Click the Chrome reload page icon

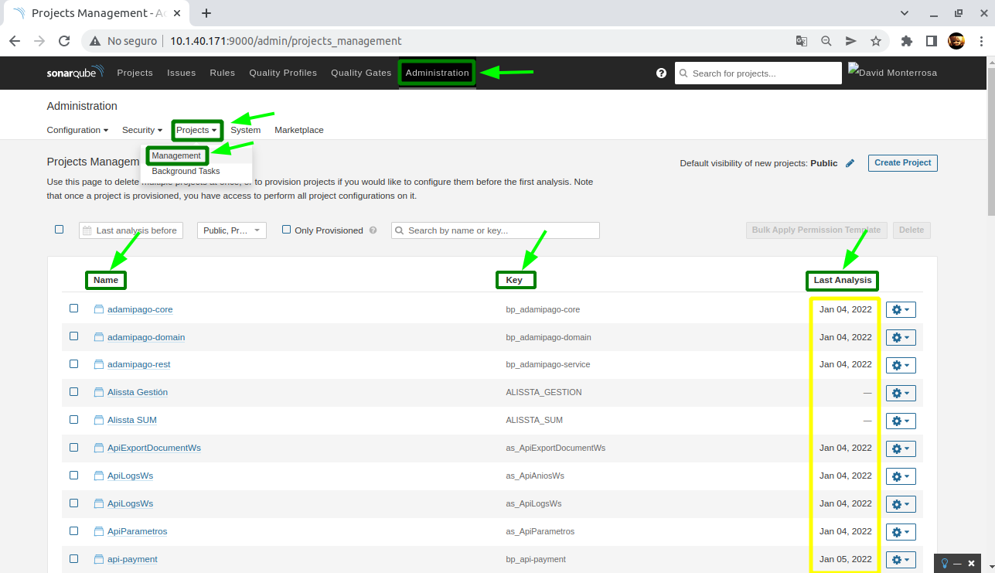point(64,41)
